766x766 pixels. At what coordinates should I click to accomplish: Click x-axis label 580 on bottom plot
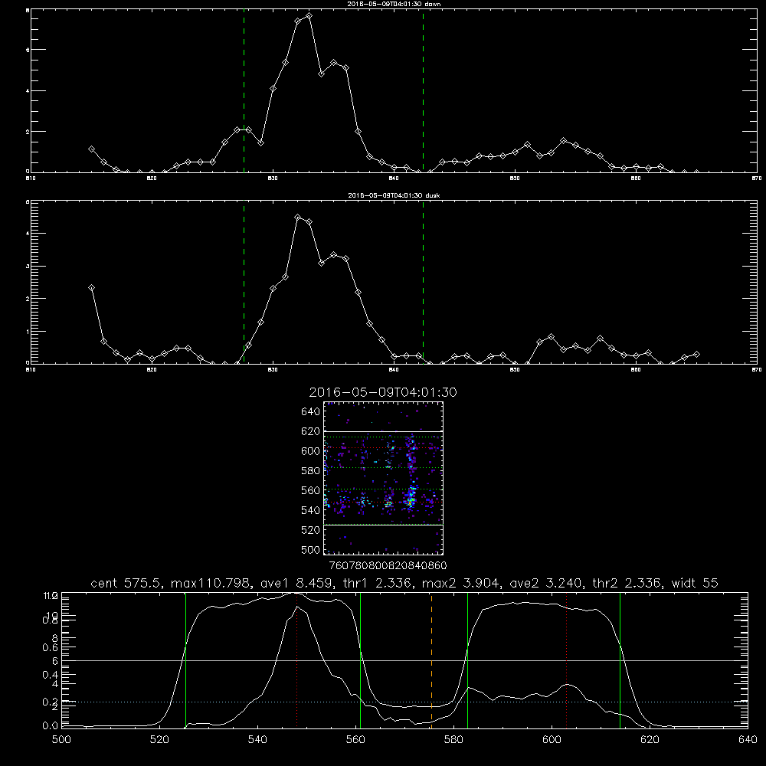click(x=453, y=740)
